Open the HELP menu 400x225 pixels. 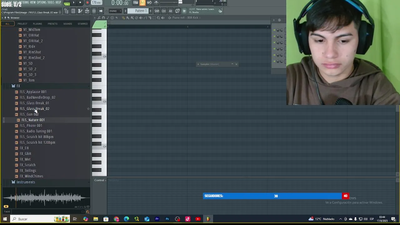(x=58, y=2)
